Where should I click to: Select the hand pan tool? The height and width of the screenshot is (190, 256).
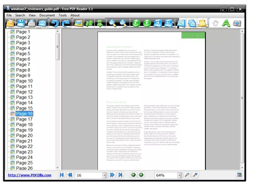215,23
